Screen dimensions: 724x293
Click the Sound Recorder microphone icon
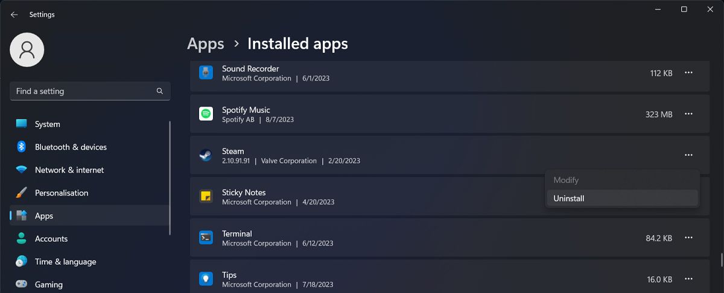tap(206, 73)
